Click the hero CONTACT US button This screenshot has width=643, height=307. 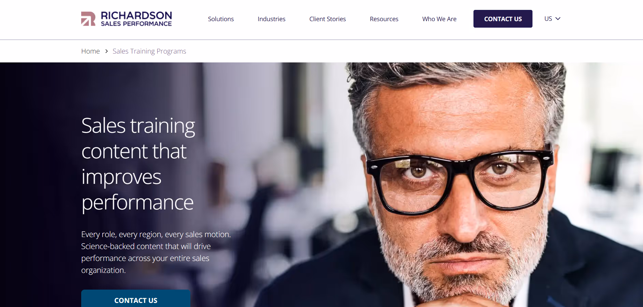tap(136, 298)
